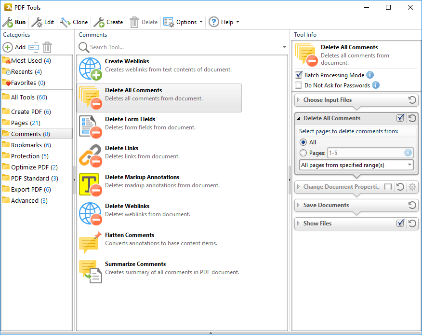Enable Do Not Ask for Passwords
The image size is (422, 335).
[299, 85]
